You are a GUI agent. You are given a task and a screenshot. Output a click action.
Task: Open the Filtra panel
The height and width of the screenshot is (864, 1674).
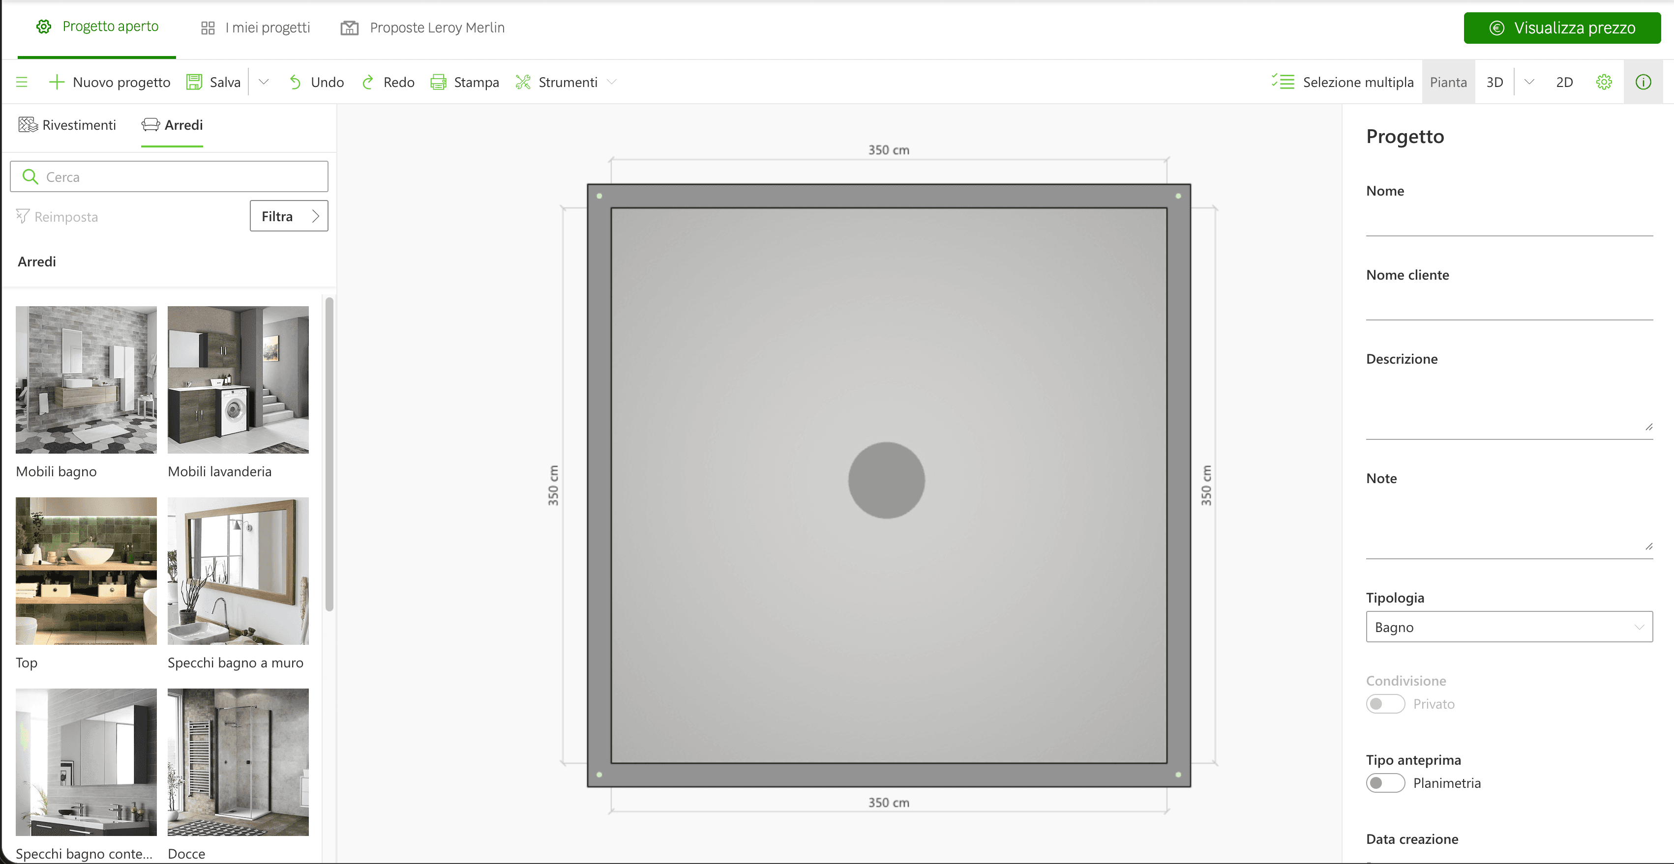coord(289,216)
